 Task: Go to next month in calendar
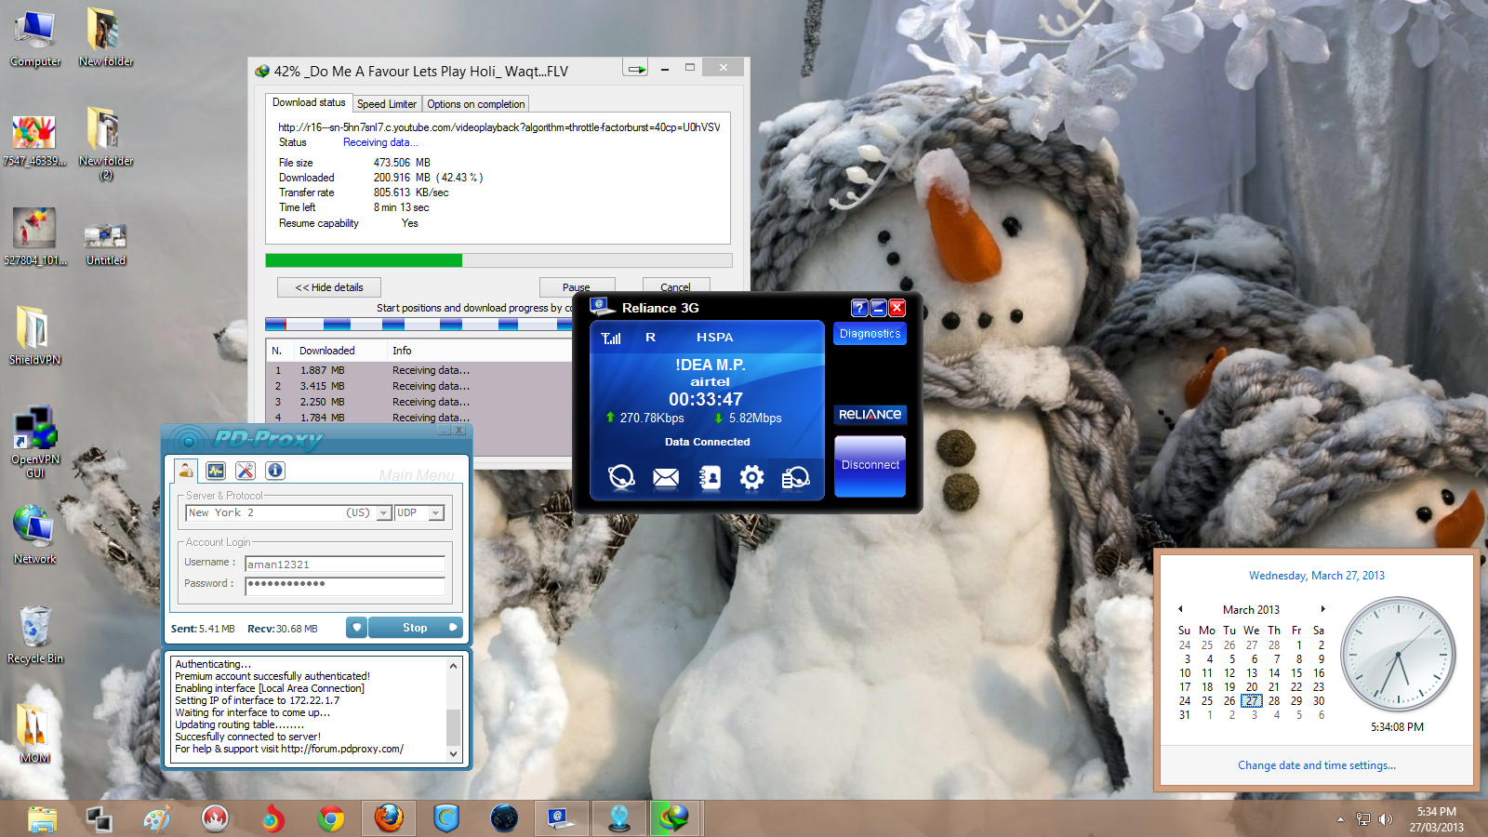point(1322,609)
